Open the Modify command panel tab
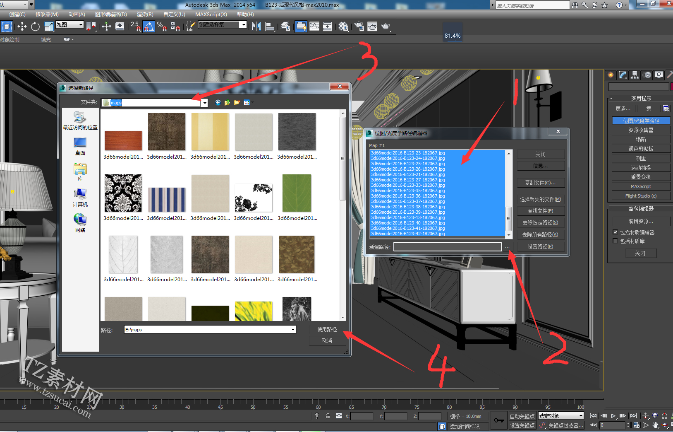Image resolution: width=673 pixels, height=432 pixels. pos(623,75)
